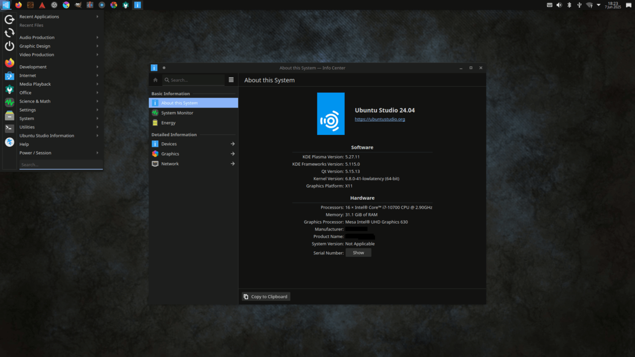
Task: Launch GIMP from the top panel
Action: tap(78, 5)
